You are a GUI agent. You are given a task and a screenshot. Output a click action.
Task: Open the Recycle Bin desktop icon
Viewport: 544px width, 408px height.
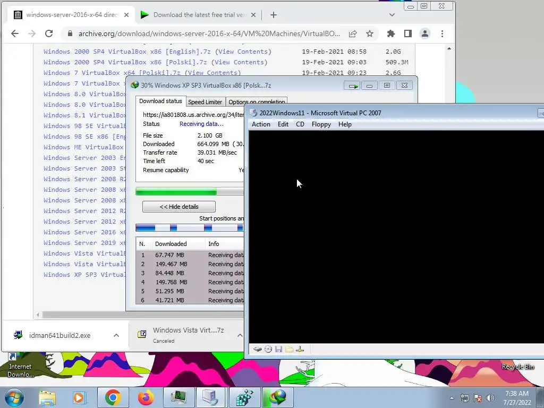click(517, 367)
